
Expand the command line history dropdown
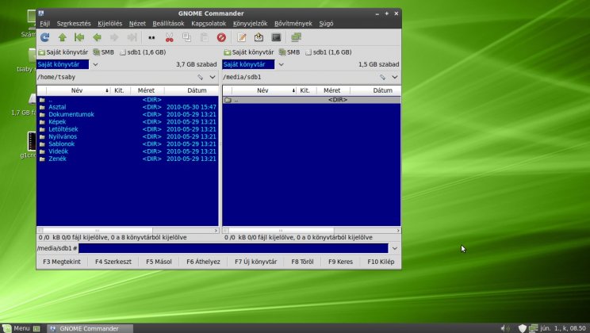[x=395, y=248]
